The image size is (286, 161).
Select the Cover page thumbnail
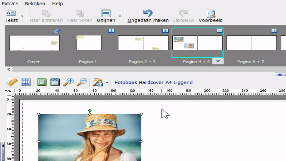pyautogui.click(x=34, y=43)
